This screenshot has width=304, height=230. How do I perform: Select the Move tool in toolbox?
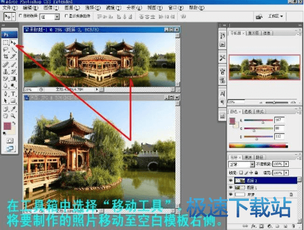coord(13,42)
